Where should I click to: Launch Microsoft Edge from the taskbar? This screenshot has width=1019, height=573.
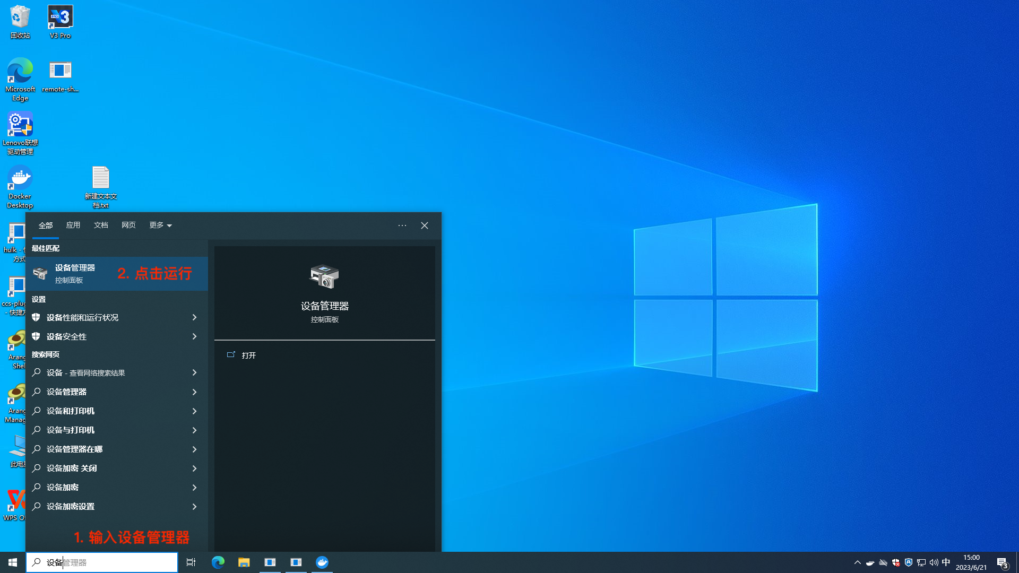tap(218, 562)
